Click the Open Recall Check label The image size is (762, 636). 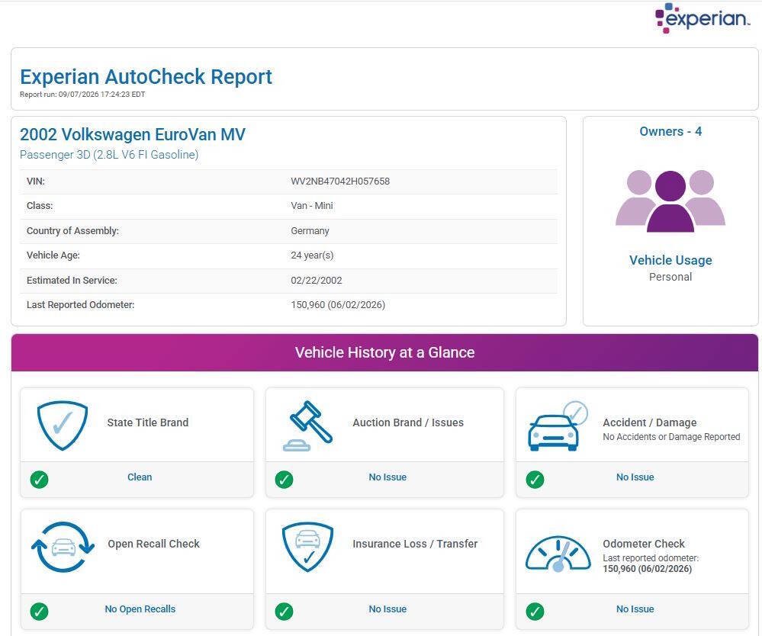(x=153, y=544)
